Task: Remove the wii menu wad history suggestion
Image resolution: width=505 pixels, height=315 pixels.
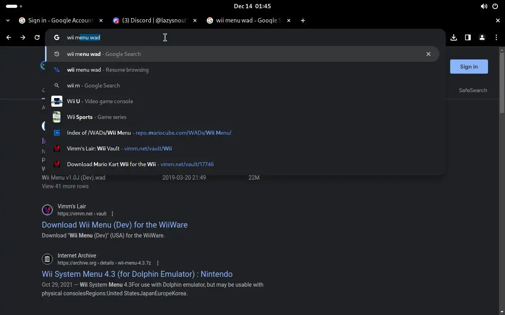Action: [x=428, y=54]
